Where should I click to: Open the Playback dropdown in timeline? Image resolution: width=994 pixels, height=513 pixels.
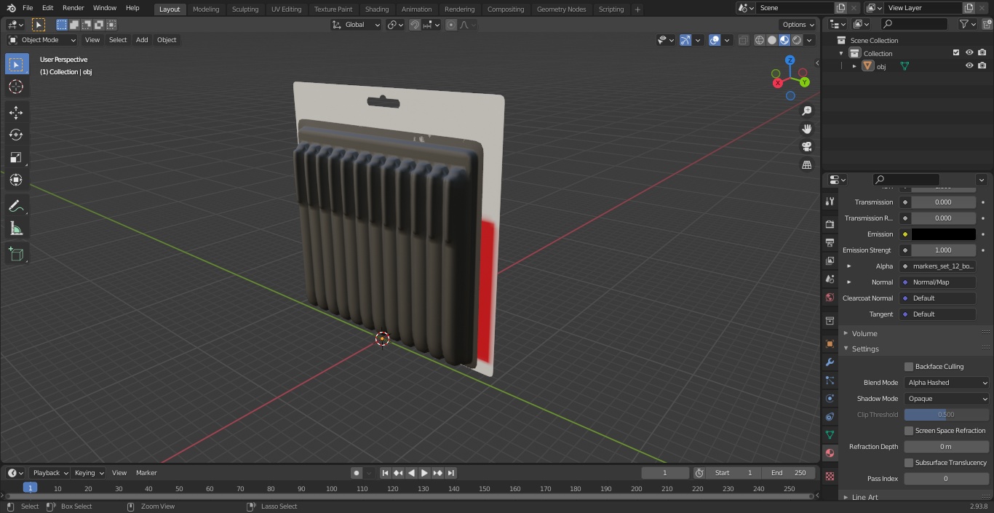pyautogui.click(x=49, y=473)
